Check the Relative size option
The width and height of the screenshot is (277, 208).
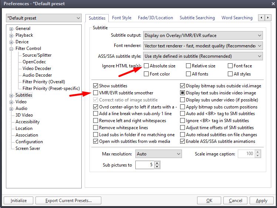[x=188, y=66]
